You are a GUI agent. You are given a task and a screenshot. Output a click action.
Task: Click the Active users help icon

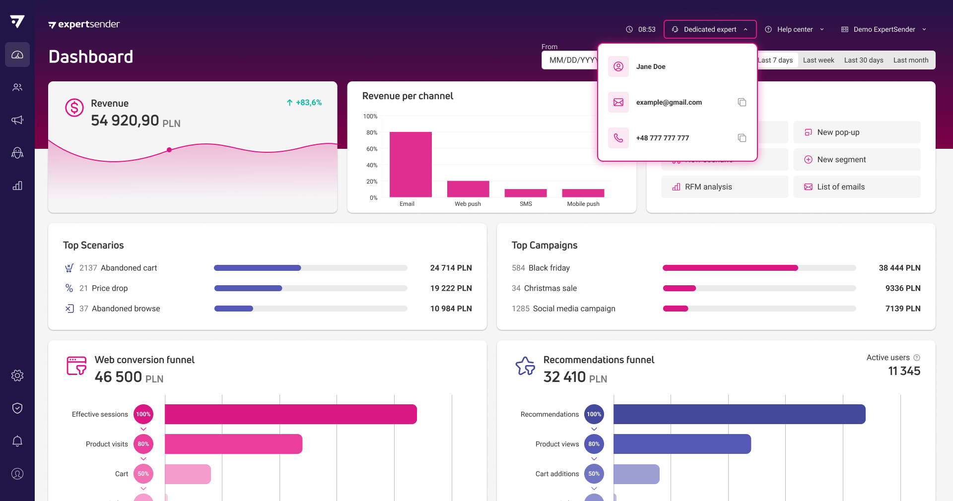pos(917,358)
